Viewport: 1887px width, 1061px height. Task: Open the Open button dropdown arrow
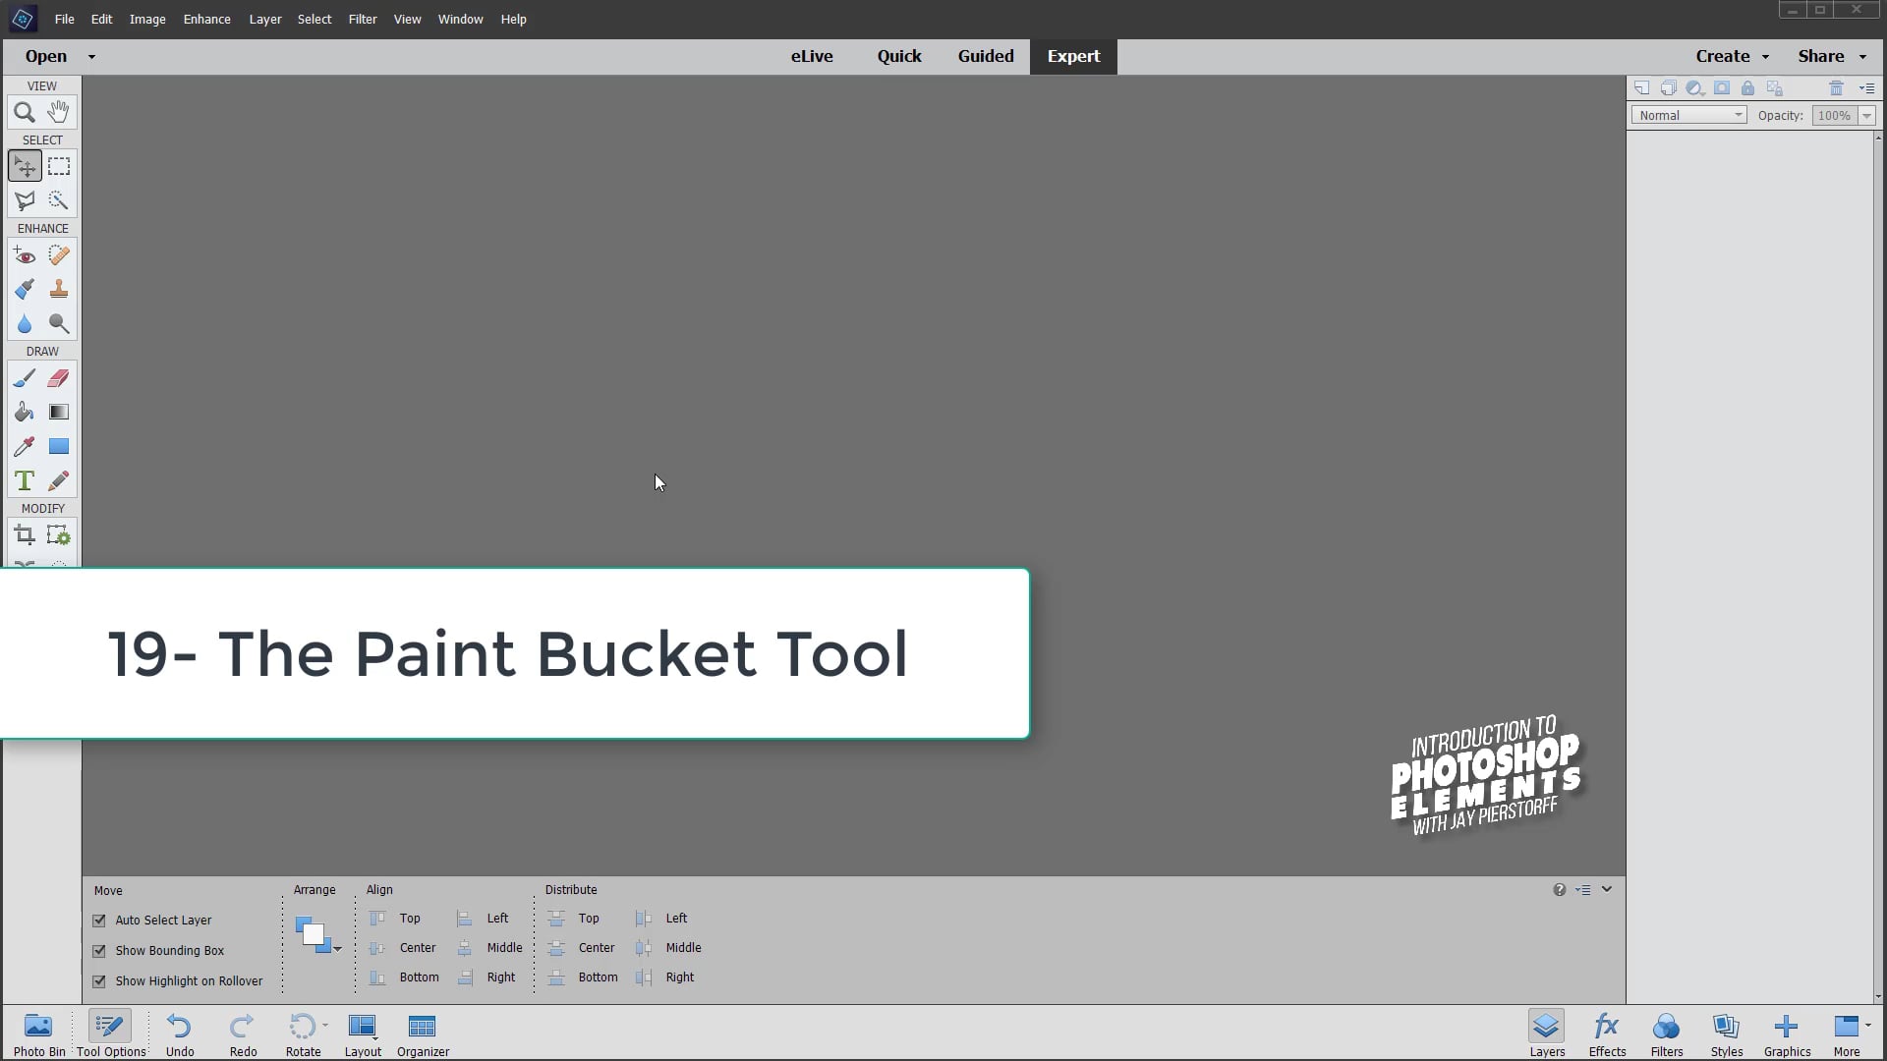(91, 56)
